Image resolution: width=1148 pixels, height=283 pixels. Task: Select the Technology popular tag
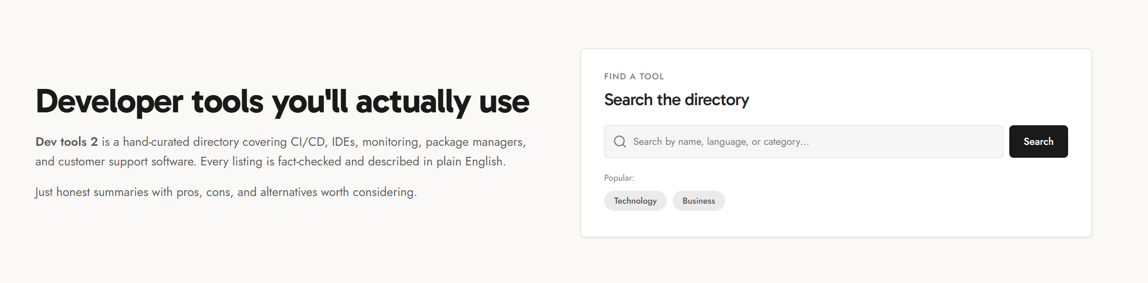(x=635, y=201)
